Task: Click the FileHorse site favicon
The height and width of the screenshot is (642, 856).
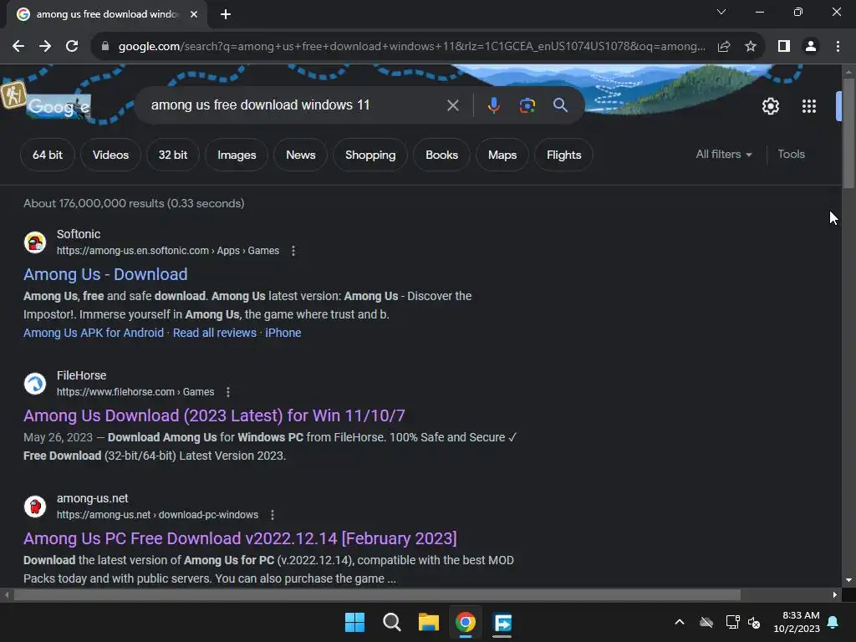Action: coord(35,383)
